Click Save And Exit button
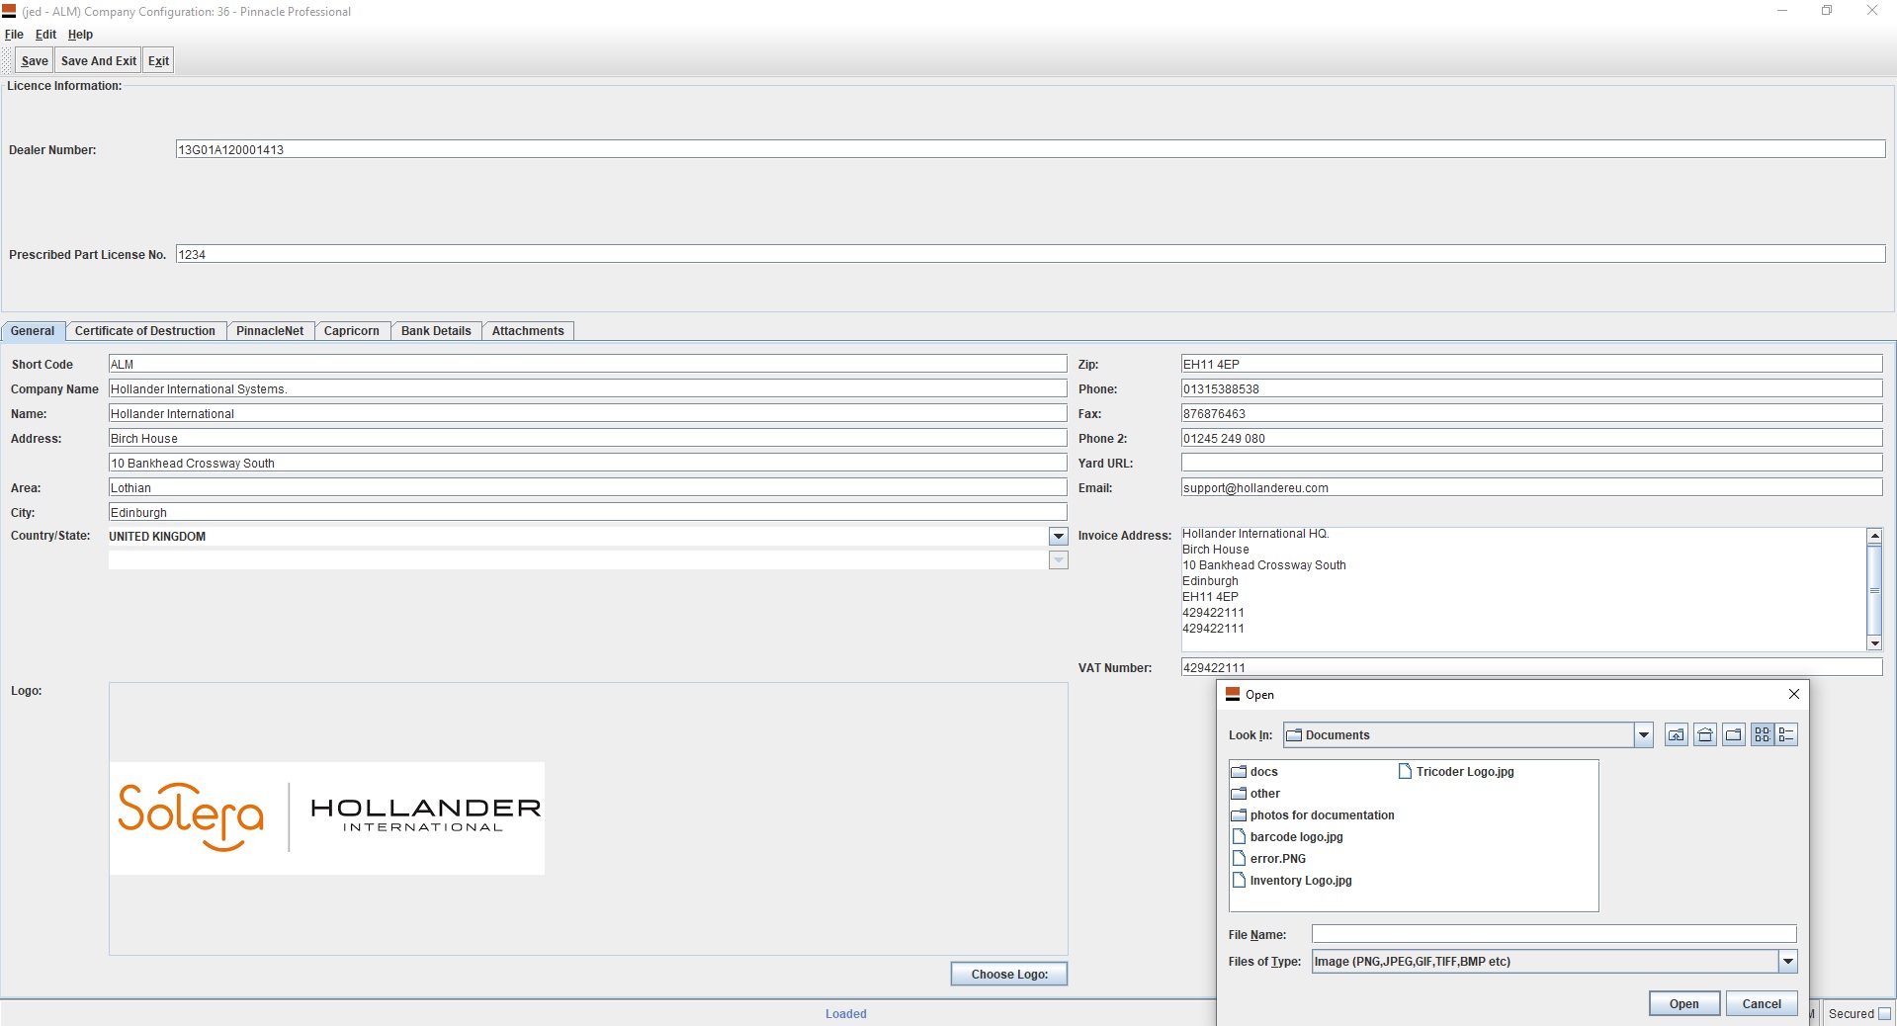The width and height of the screenshot is (1897, 1026). 98,60
